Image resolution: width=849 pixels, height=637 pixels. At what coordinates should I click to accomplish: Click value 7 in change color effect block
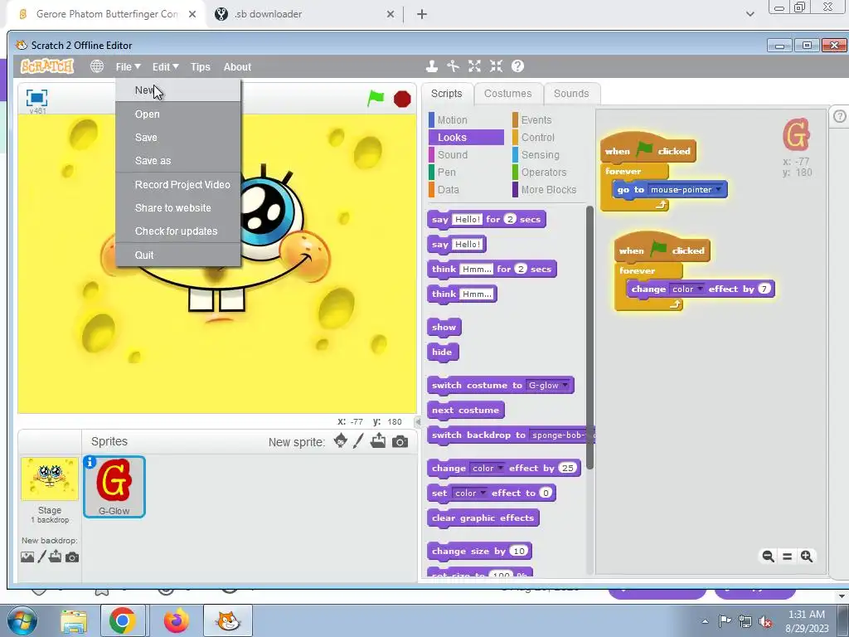[x=764, y=289]
